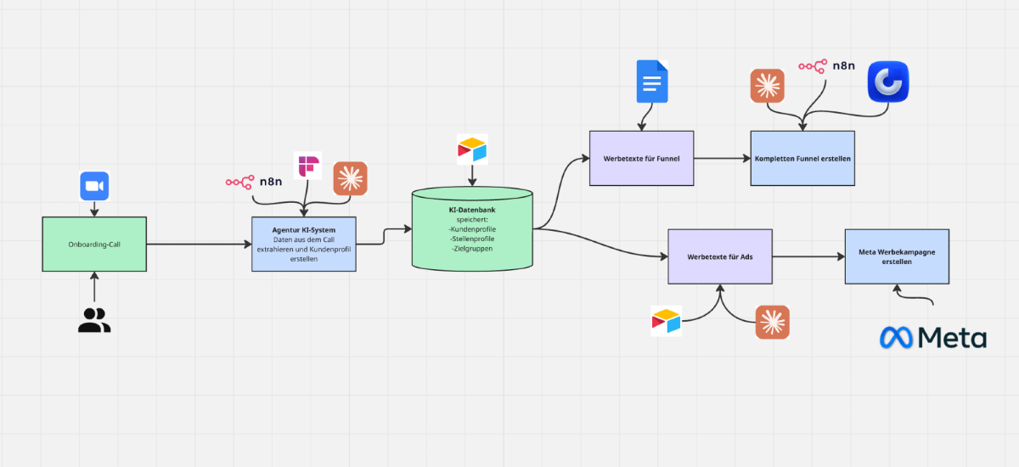The height and width of the screenshot is (467, 1019).
Task: Select the Airtable icon below Werbetexte für Ads
Action: (x=666, y=321)
